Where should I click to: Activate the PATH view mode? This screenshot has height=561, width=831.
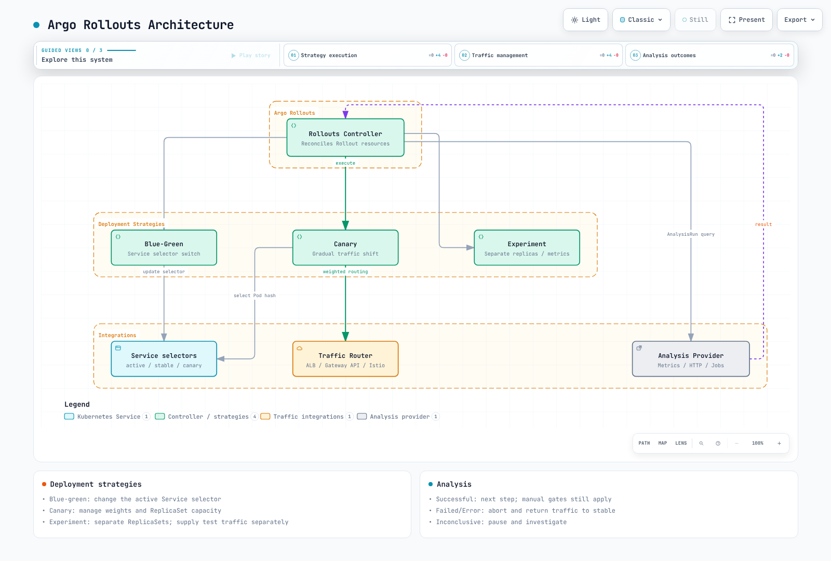pyautogui.click(x=644, y=443)
